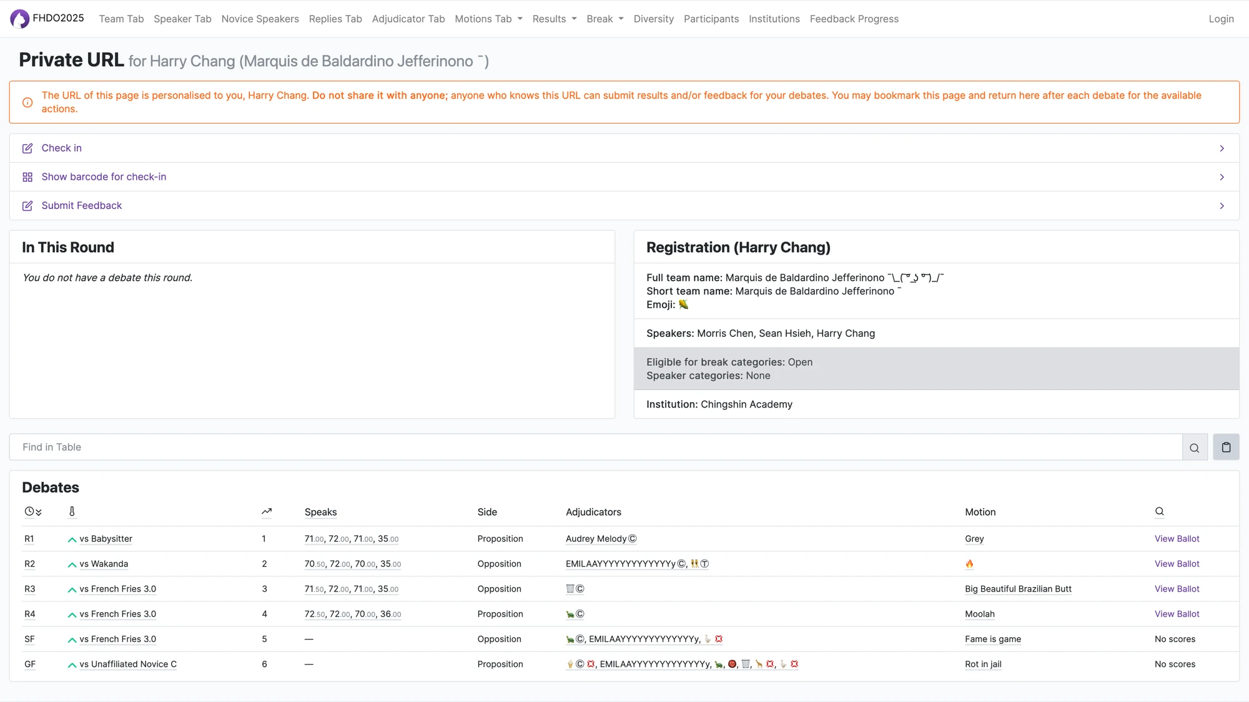Go to the Speaker Tab
This screenshot has height=702, width=1249.
182,19
